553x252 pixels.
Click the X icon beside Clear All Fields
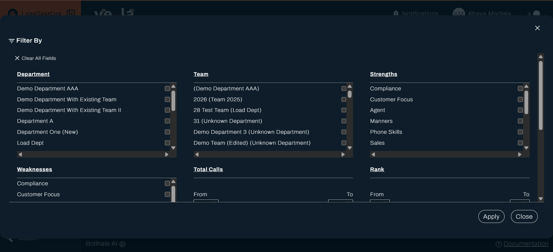pos(17,58)
